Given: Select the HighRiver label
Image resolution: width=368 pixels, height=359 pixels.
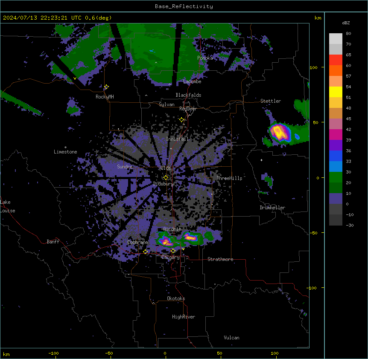Looking at the screenshot, I should [x=184, y=317].
